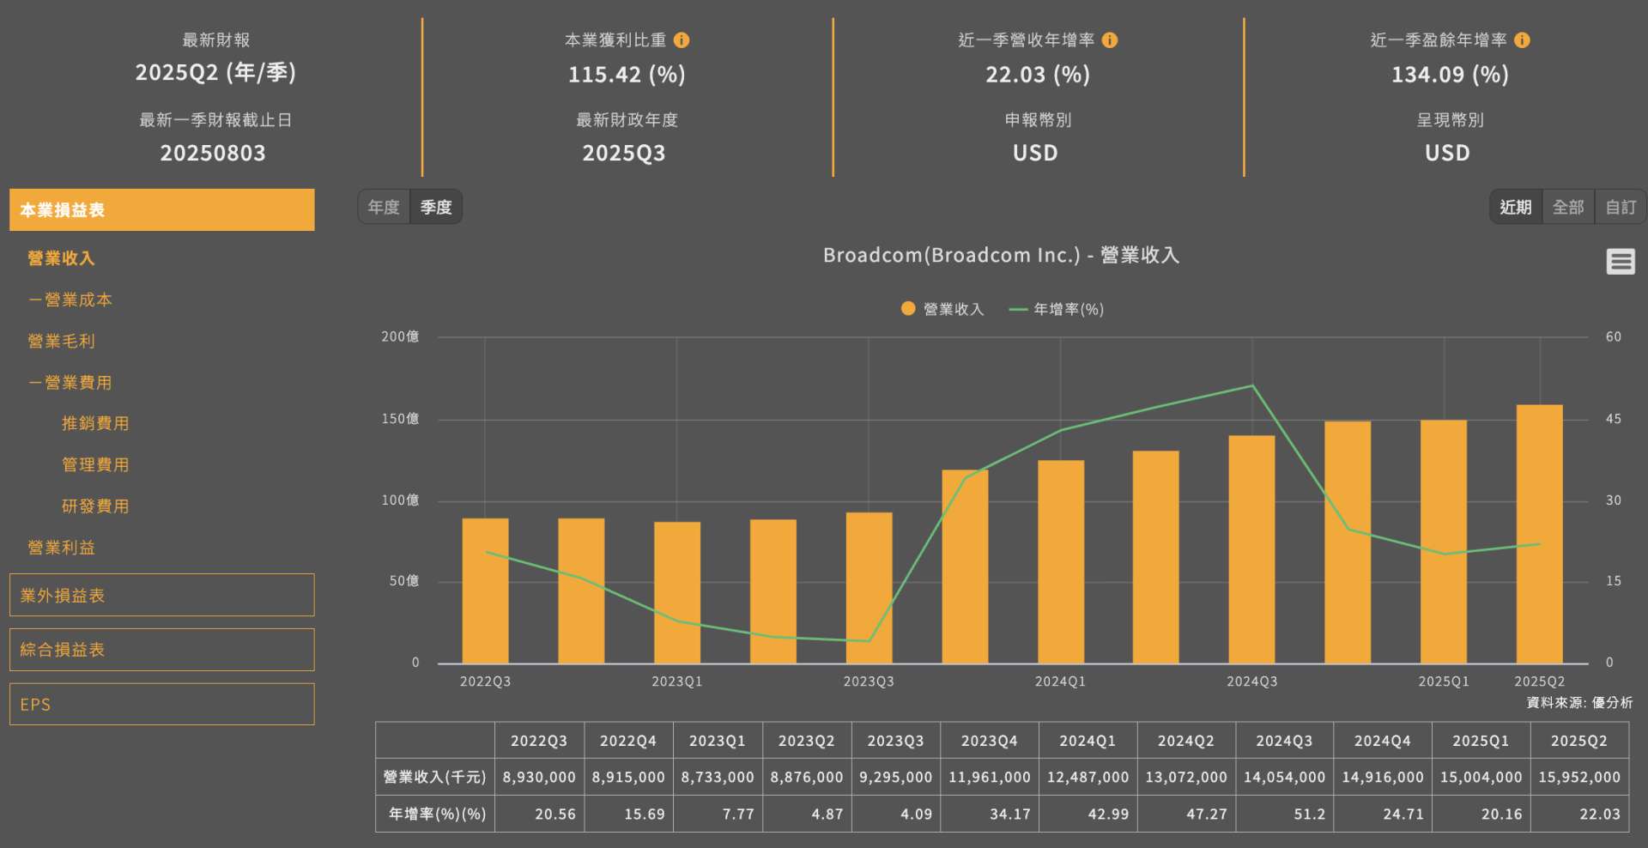Select 營業利益 sidebar item
The width and height of the screenshot is (1648, 848).
(x=62, y=548)
